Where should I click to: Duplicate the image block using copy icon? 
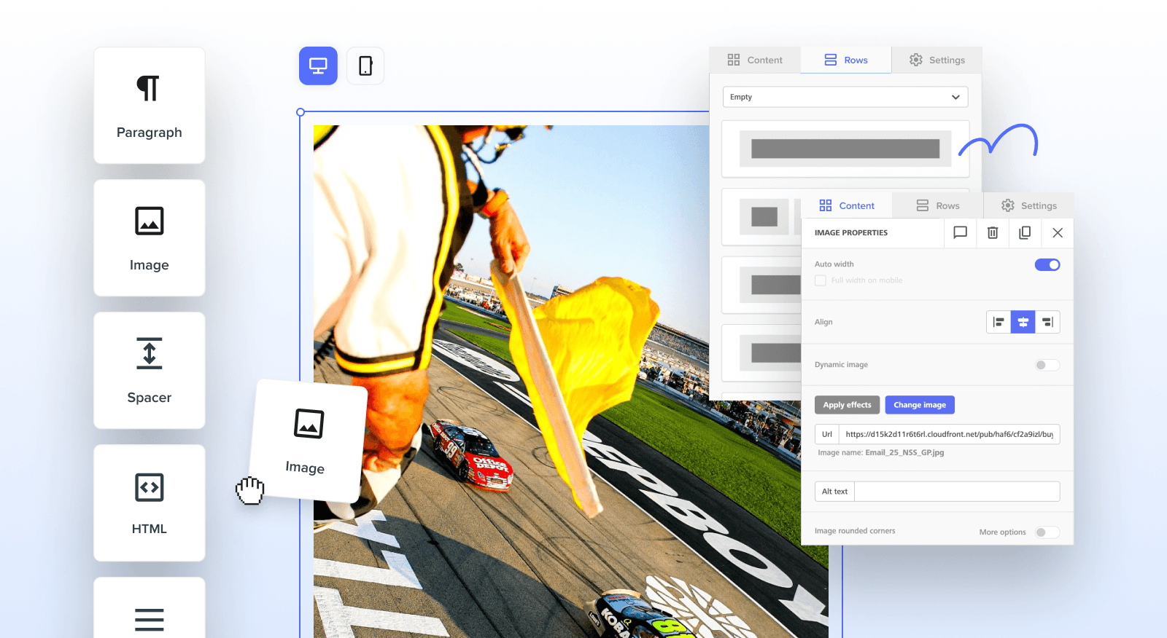(1025, 233)
